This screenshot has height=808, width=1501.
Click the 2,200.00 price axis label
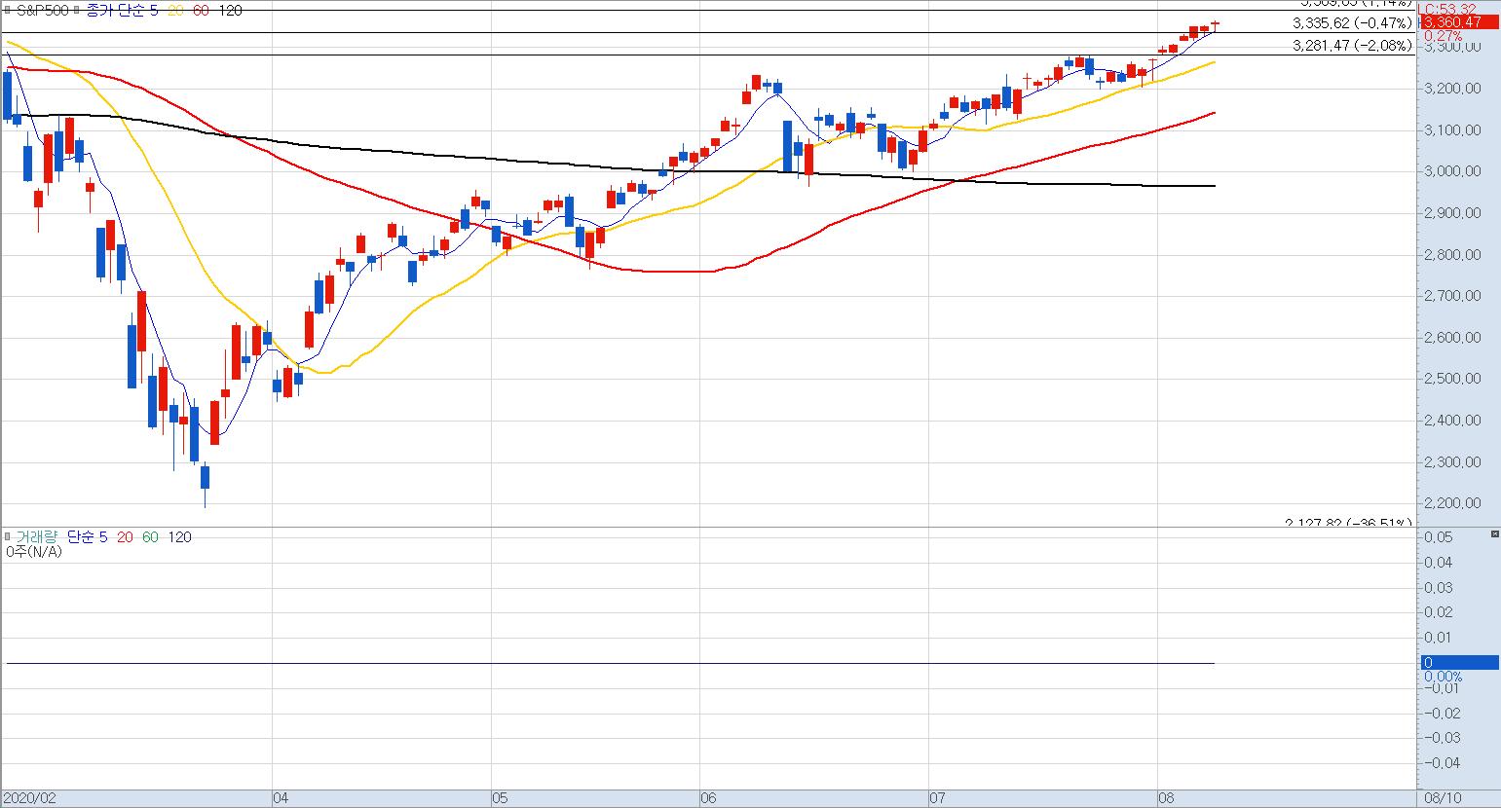[1453, 503]
